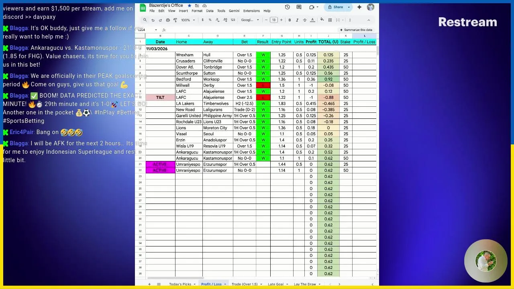Select the TILT cell

point(160,98)
